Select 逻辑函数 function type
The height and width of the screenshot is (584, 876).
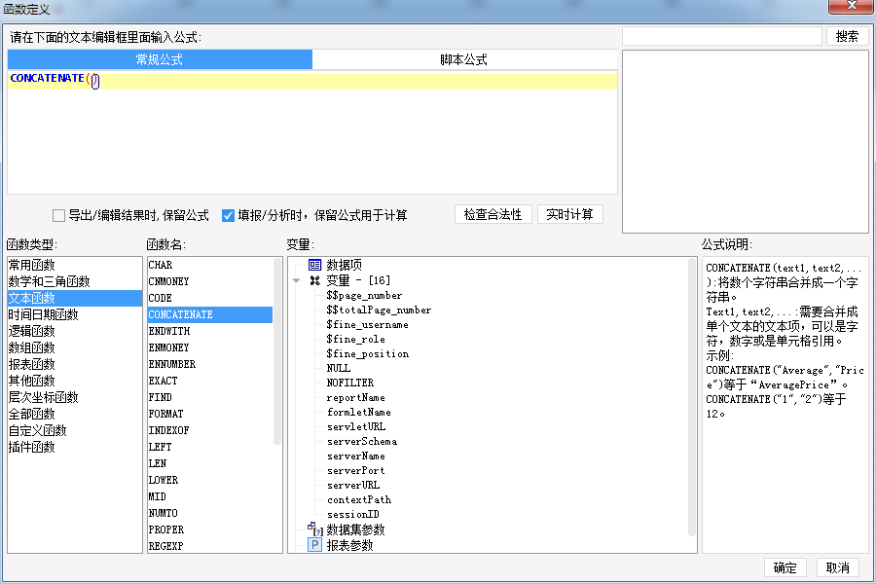point(75,331)
